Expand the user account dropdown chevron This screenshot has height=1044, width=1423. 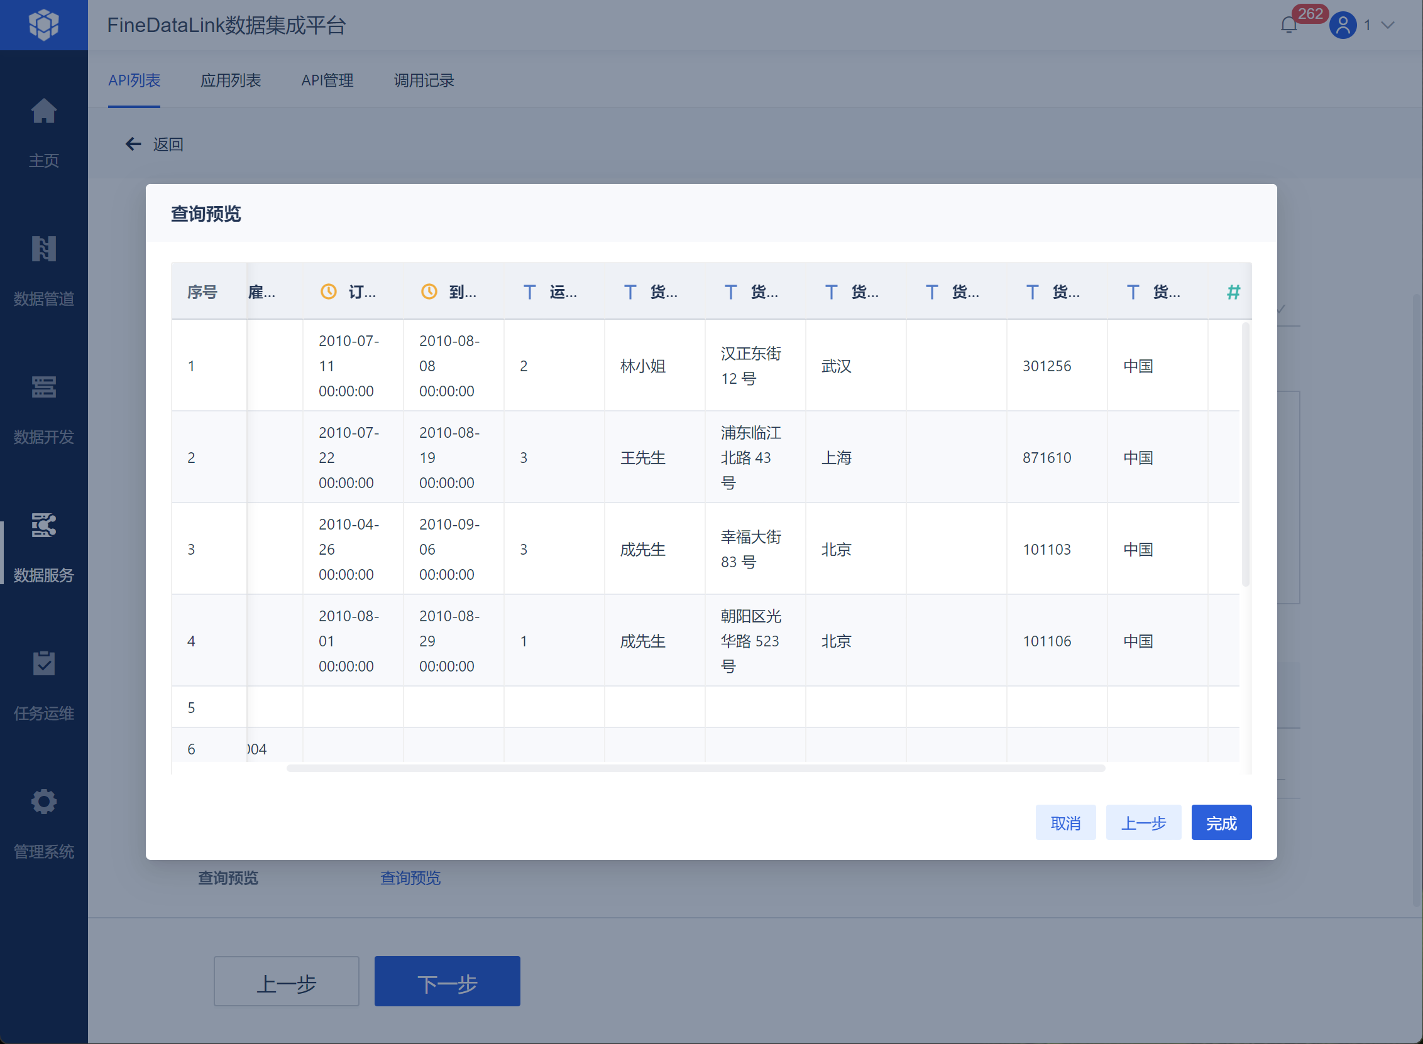1388,25
